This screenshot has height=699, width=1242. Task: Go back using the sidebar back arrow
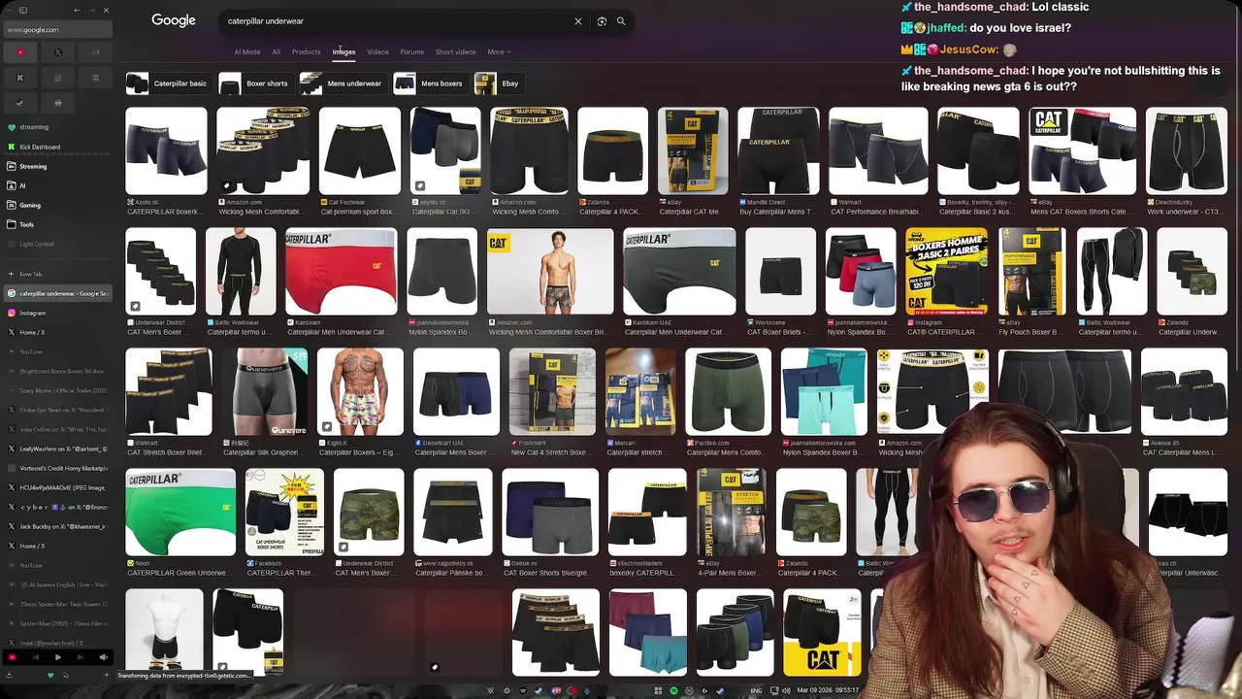pos(77,11)
